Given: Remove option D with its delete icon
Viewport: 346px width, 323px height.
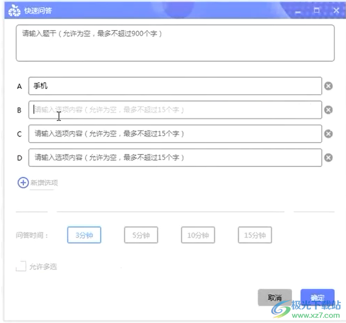Looking at the screenshot, I should point(328,158).
